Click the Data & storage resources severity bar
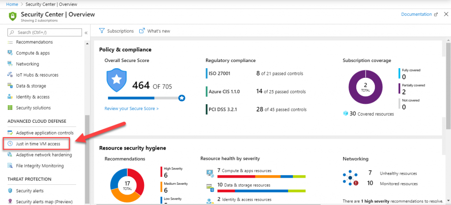The image size is (451, 205). pos(262,191)
